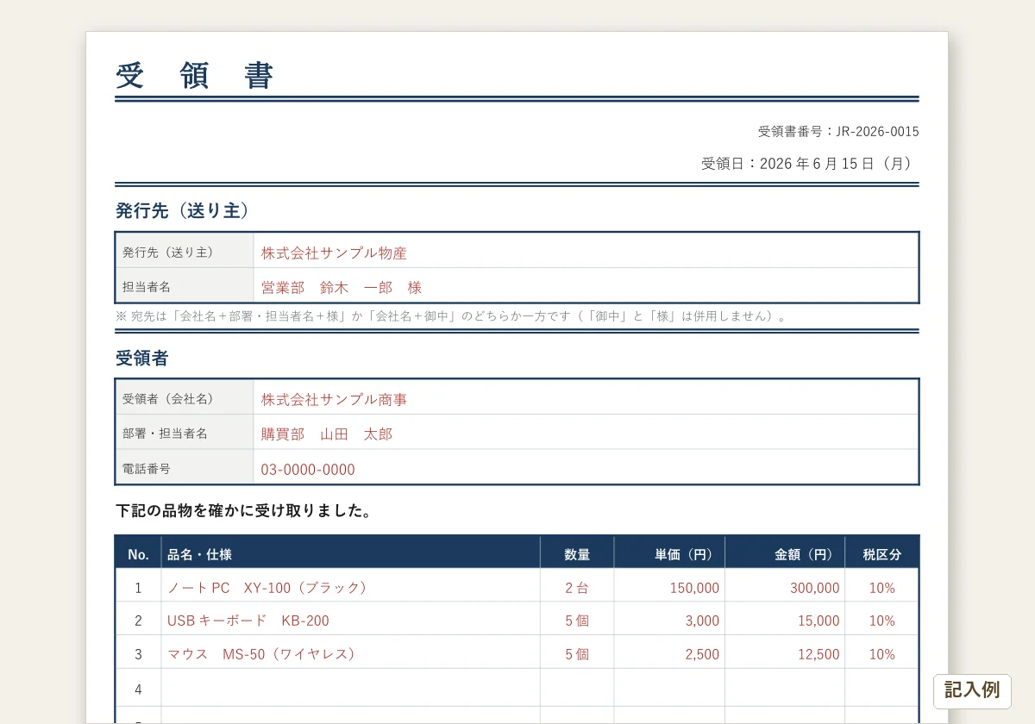Click the 税区分 column header
Screen dimensions: 1035x724
click(x=881, y=552)
